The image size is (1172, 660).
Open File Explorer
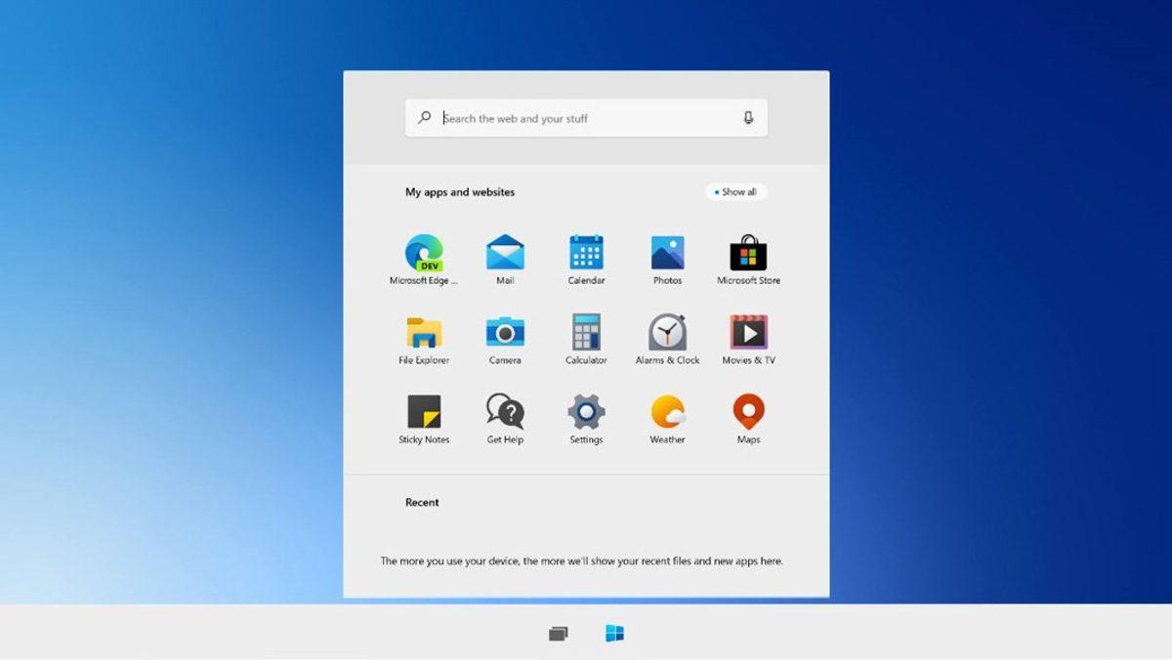click(423, 334)
